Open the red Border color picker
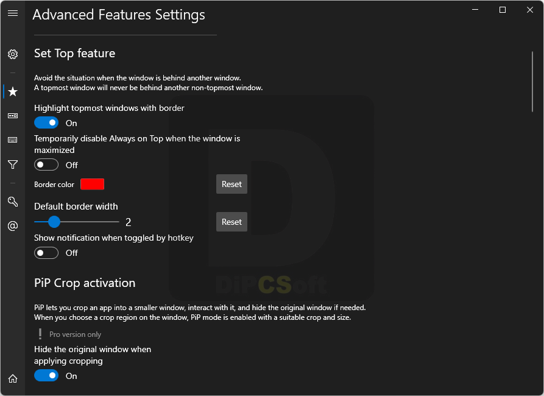Viewport: 544px width, 396px height. point(92,184)
